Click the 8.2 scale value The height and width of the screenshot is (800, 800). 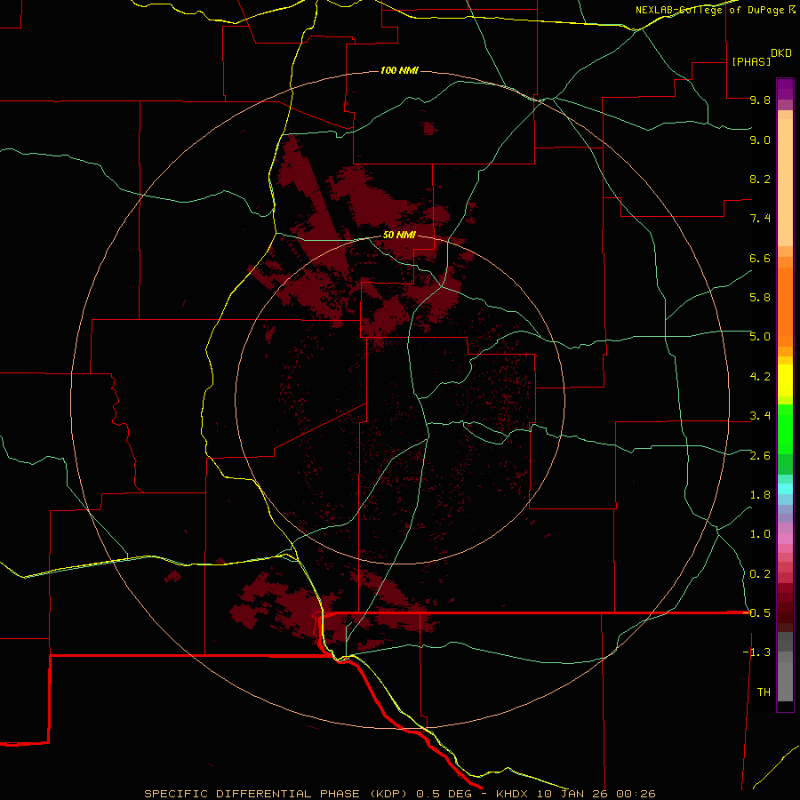point(760,179)
